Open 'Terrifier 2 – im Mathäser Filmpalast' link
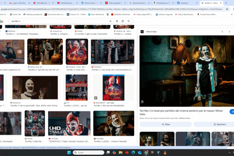 (x=22, y=34)
